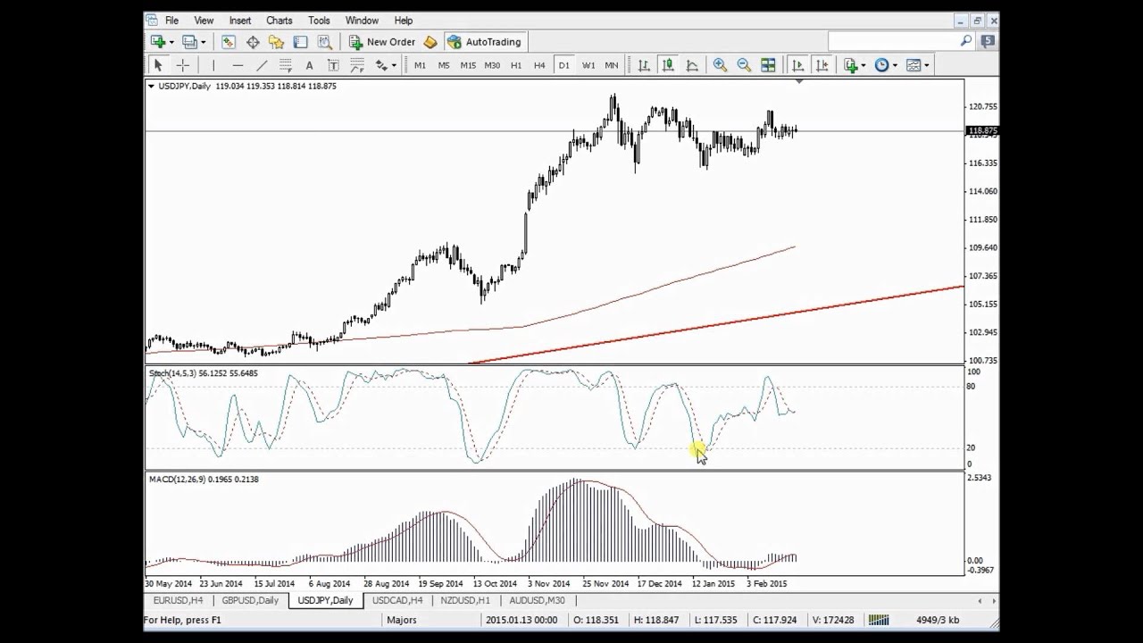
Task: Open the Navigator folder-star icon
Action: click(276, 42)
